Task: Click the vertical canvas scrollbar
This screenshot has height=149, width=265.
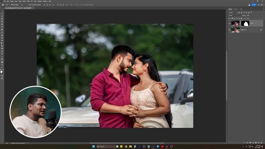Action: tap(226, 75)
